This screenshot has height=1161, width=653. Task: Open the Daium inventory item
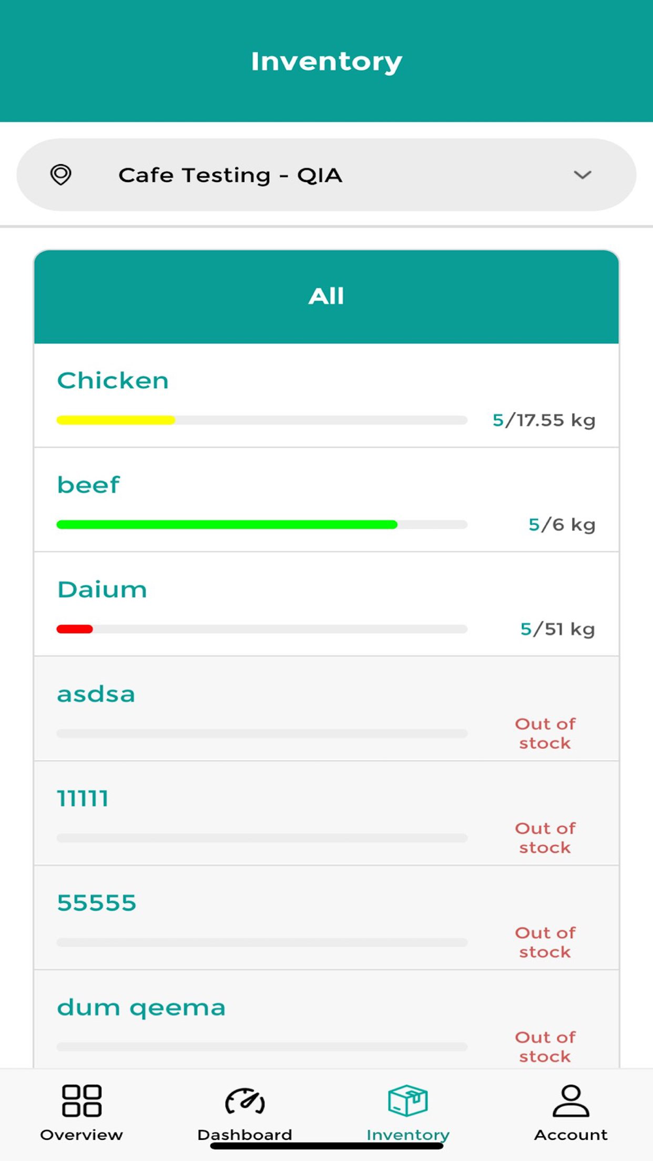point(326,605)
